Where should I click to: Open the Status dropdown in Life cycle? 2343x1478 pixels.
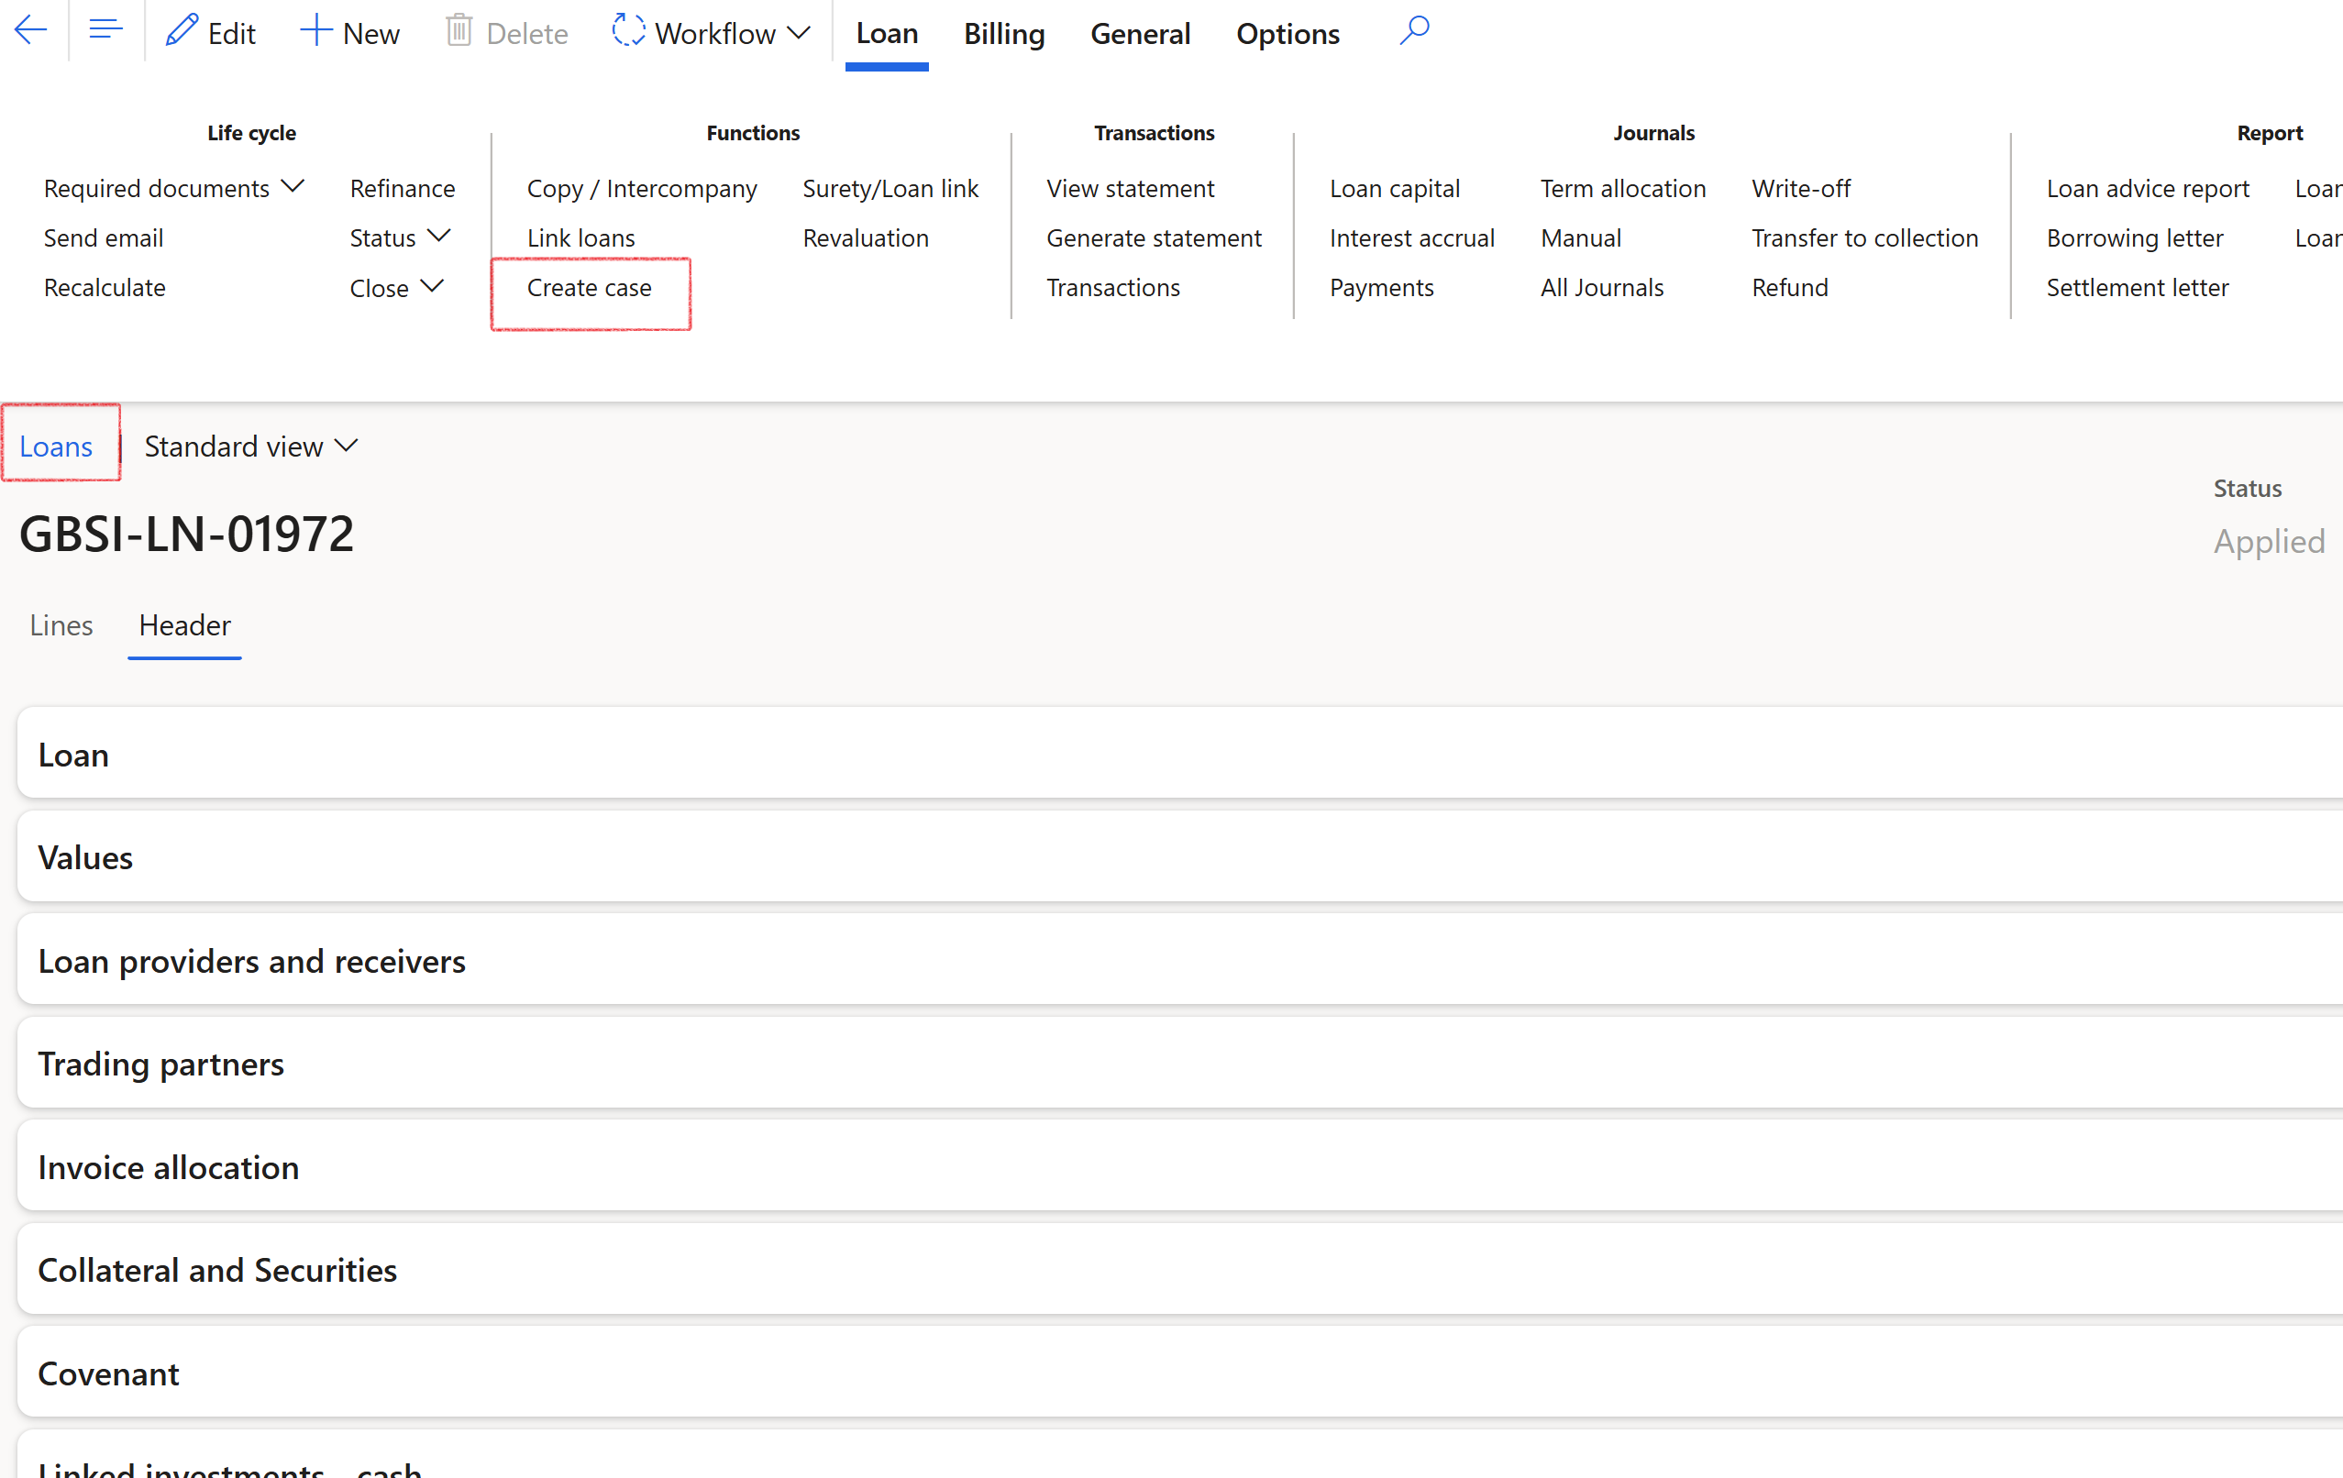[399, 237]
